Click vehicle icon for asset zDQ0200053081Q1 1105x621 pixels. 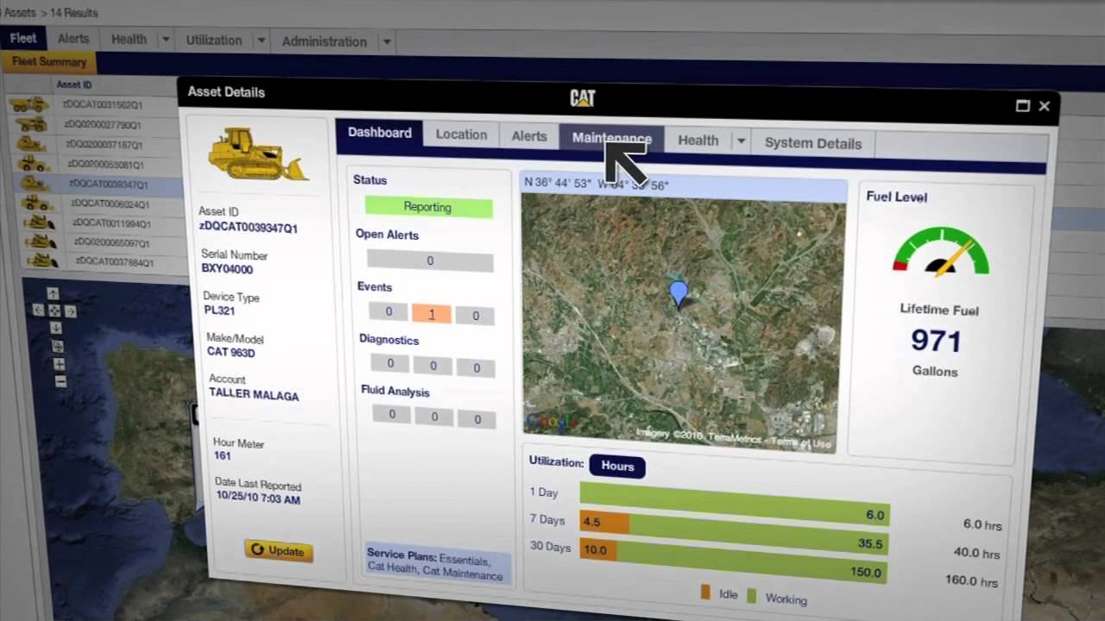coord(35,164)
